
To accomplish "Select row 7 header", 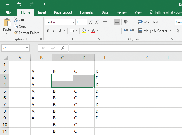I will point(4,104).
